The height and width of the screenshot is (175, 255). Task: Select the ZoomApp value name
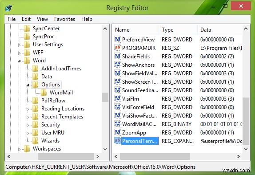pyautogui.click(x=134, y=133)
